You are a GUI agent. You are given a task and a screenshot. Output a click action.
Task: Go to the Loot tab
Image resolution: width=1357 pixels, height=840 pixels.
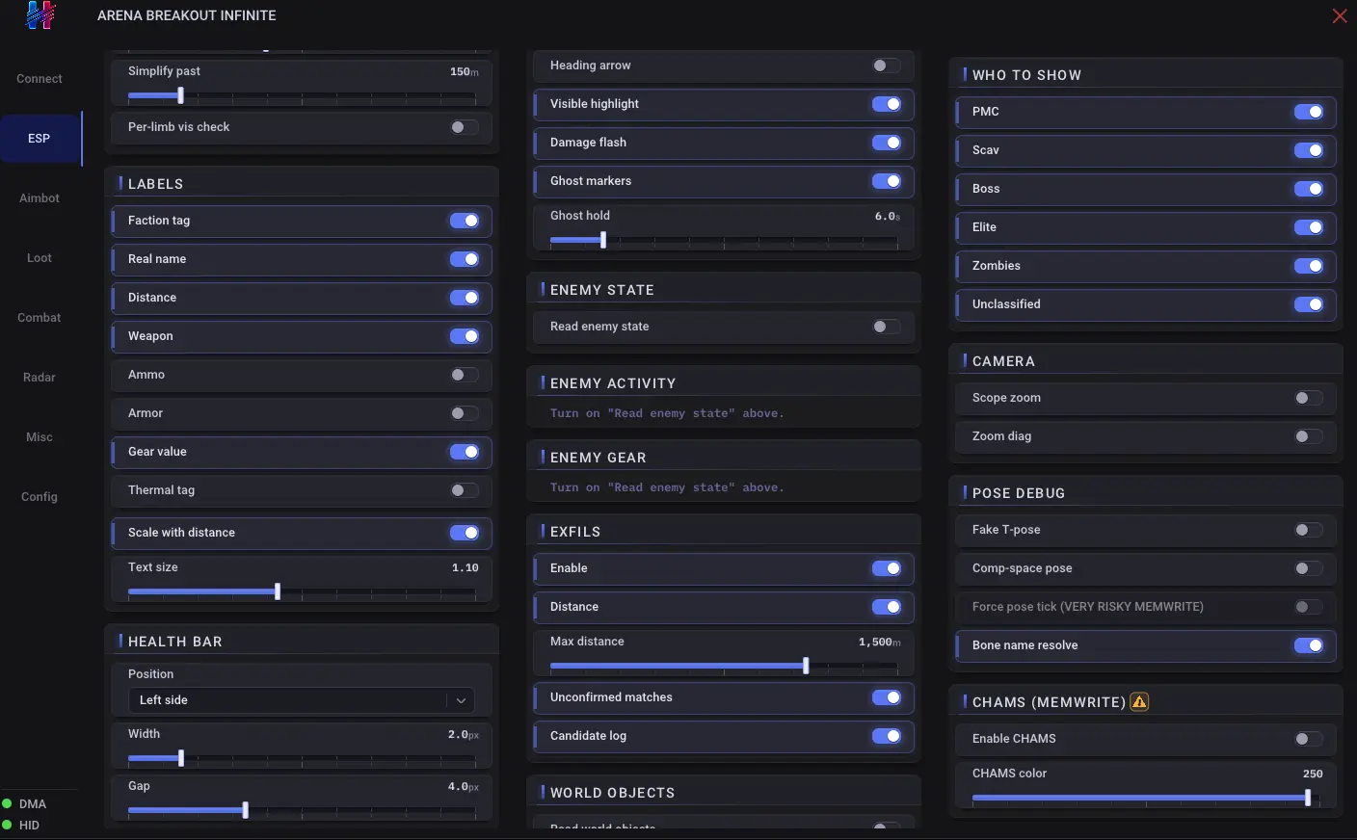coord(40,258)
